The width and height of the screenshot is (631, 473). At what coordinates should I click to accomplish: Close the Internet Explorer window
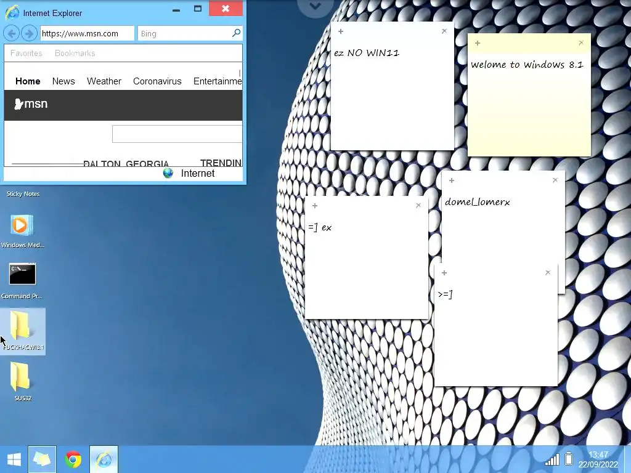pyautogui.click(x=226, y=8)
